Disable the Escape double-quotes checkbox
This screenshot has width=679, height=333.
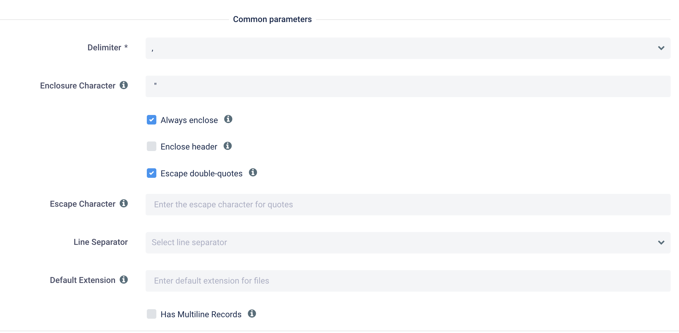152,173
